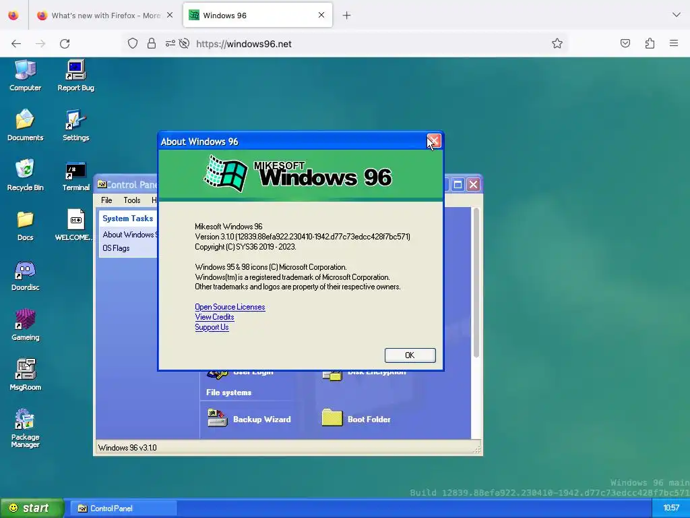Open Backup Wizard in Control Panel
690x518 pixels.
coord(249,419)
